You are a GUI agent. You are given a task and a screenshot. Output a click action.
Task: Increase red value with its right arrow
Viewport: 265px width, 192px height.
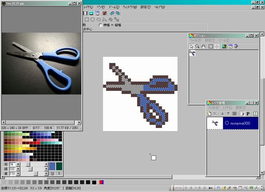tap(46, 165)
